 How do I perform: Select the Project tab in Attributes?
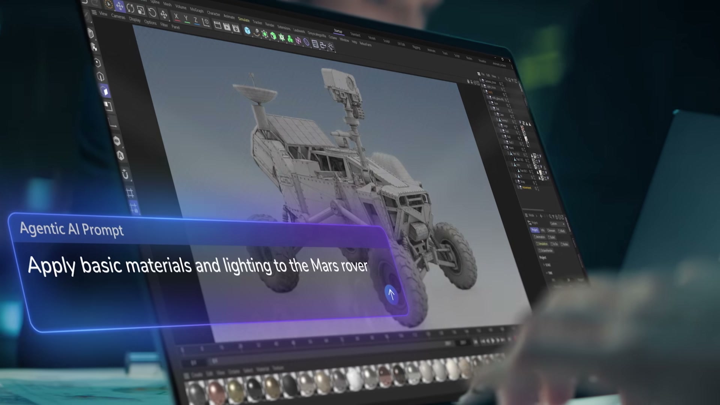pyautogui.click(x=534, y=230)
